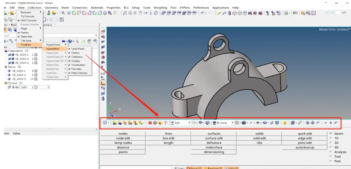This screenshot has width=351, height=169.
Task: Click color swatch of component 05_0316-1
Action: 36,55
